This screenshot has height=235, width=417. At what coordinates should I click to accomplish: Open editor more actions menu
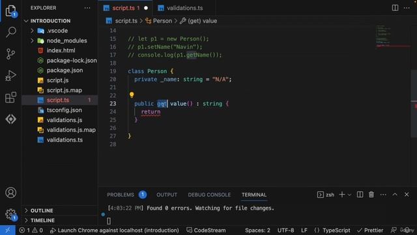pos(407,8)
